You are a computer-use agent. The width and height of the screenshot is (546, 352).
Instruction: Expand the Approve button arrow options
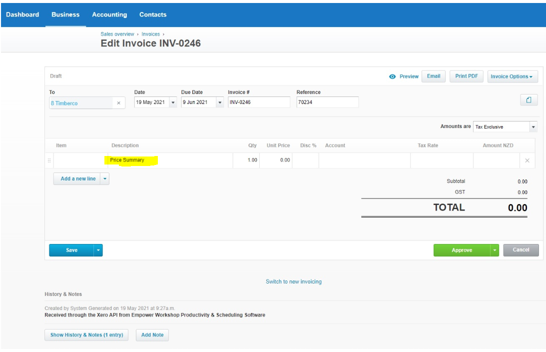tap(495, 250)
